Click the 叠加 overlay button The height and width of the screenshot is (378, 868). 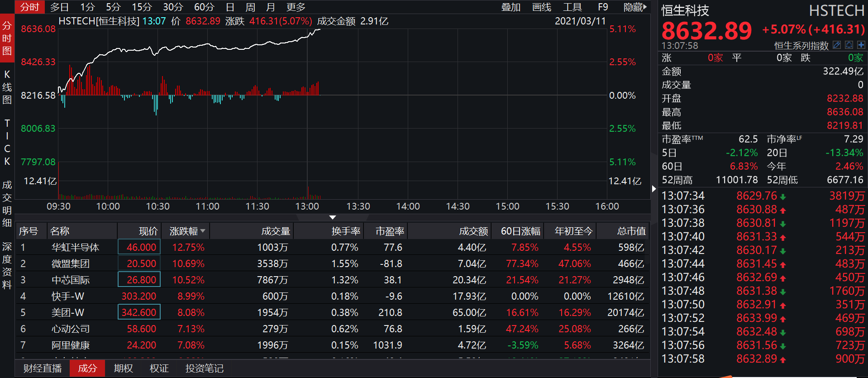pos(511,7)
